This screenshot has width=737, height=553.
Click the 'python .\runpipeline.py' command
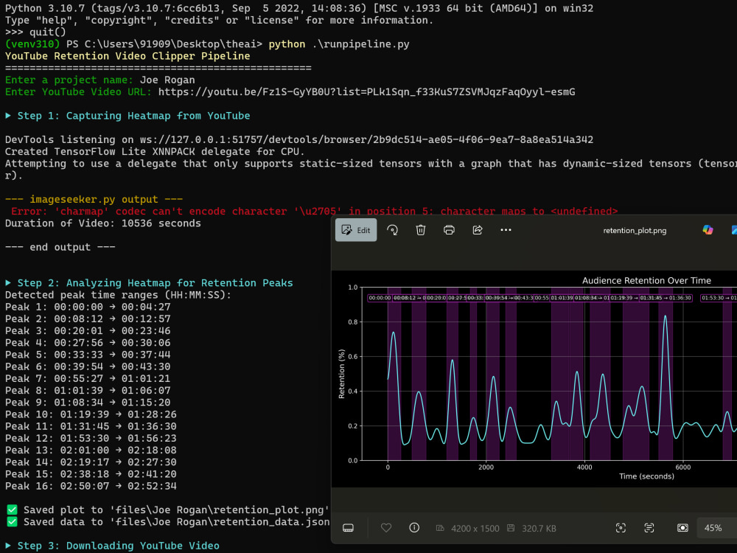click(x=339, y=44)
